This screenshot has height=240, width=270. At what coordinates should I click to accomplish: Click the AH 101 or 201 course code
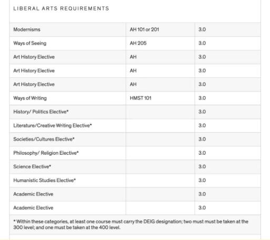(x=144, y=29)
